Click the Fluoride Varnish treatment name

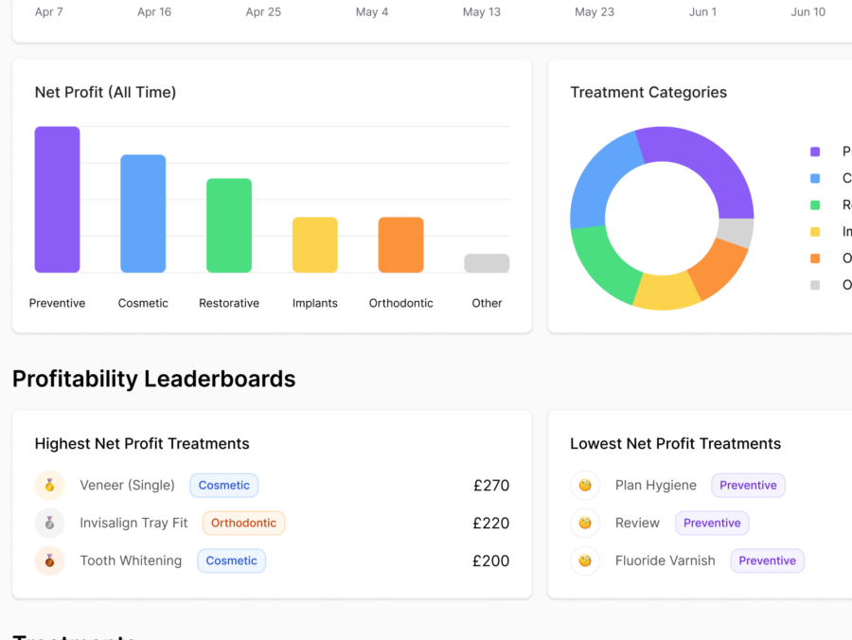(x=666, y=560)
